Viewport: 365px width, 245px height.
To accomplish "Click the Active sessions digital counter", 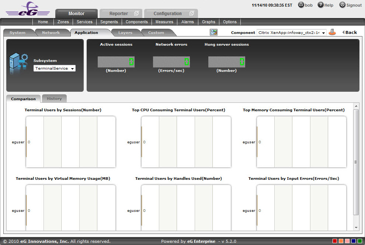I will (x=116, y=62).
